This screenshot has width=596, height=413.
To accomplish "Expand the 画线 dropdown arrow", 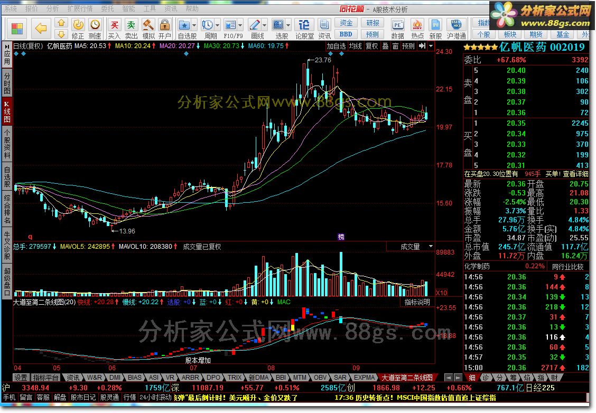I will pos(265,25).
